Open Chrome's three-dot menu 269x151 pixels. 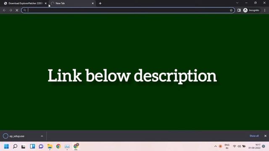(x=265, y=10)
